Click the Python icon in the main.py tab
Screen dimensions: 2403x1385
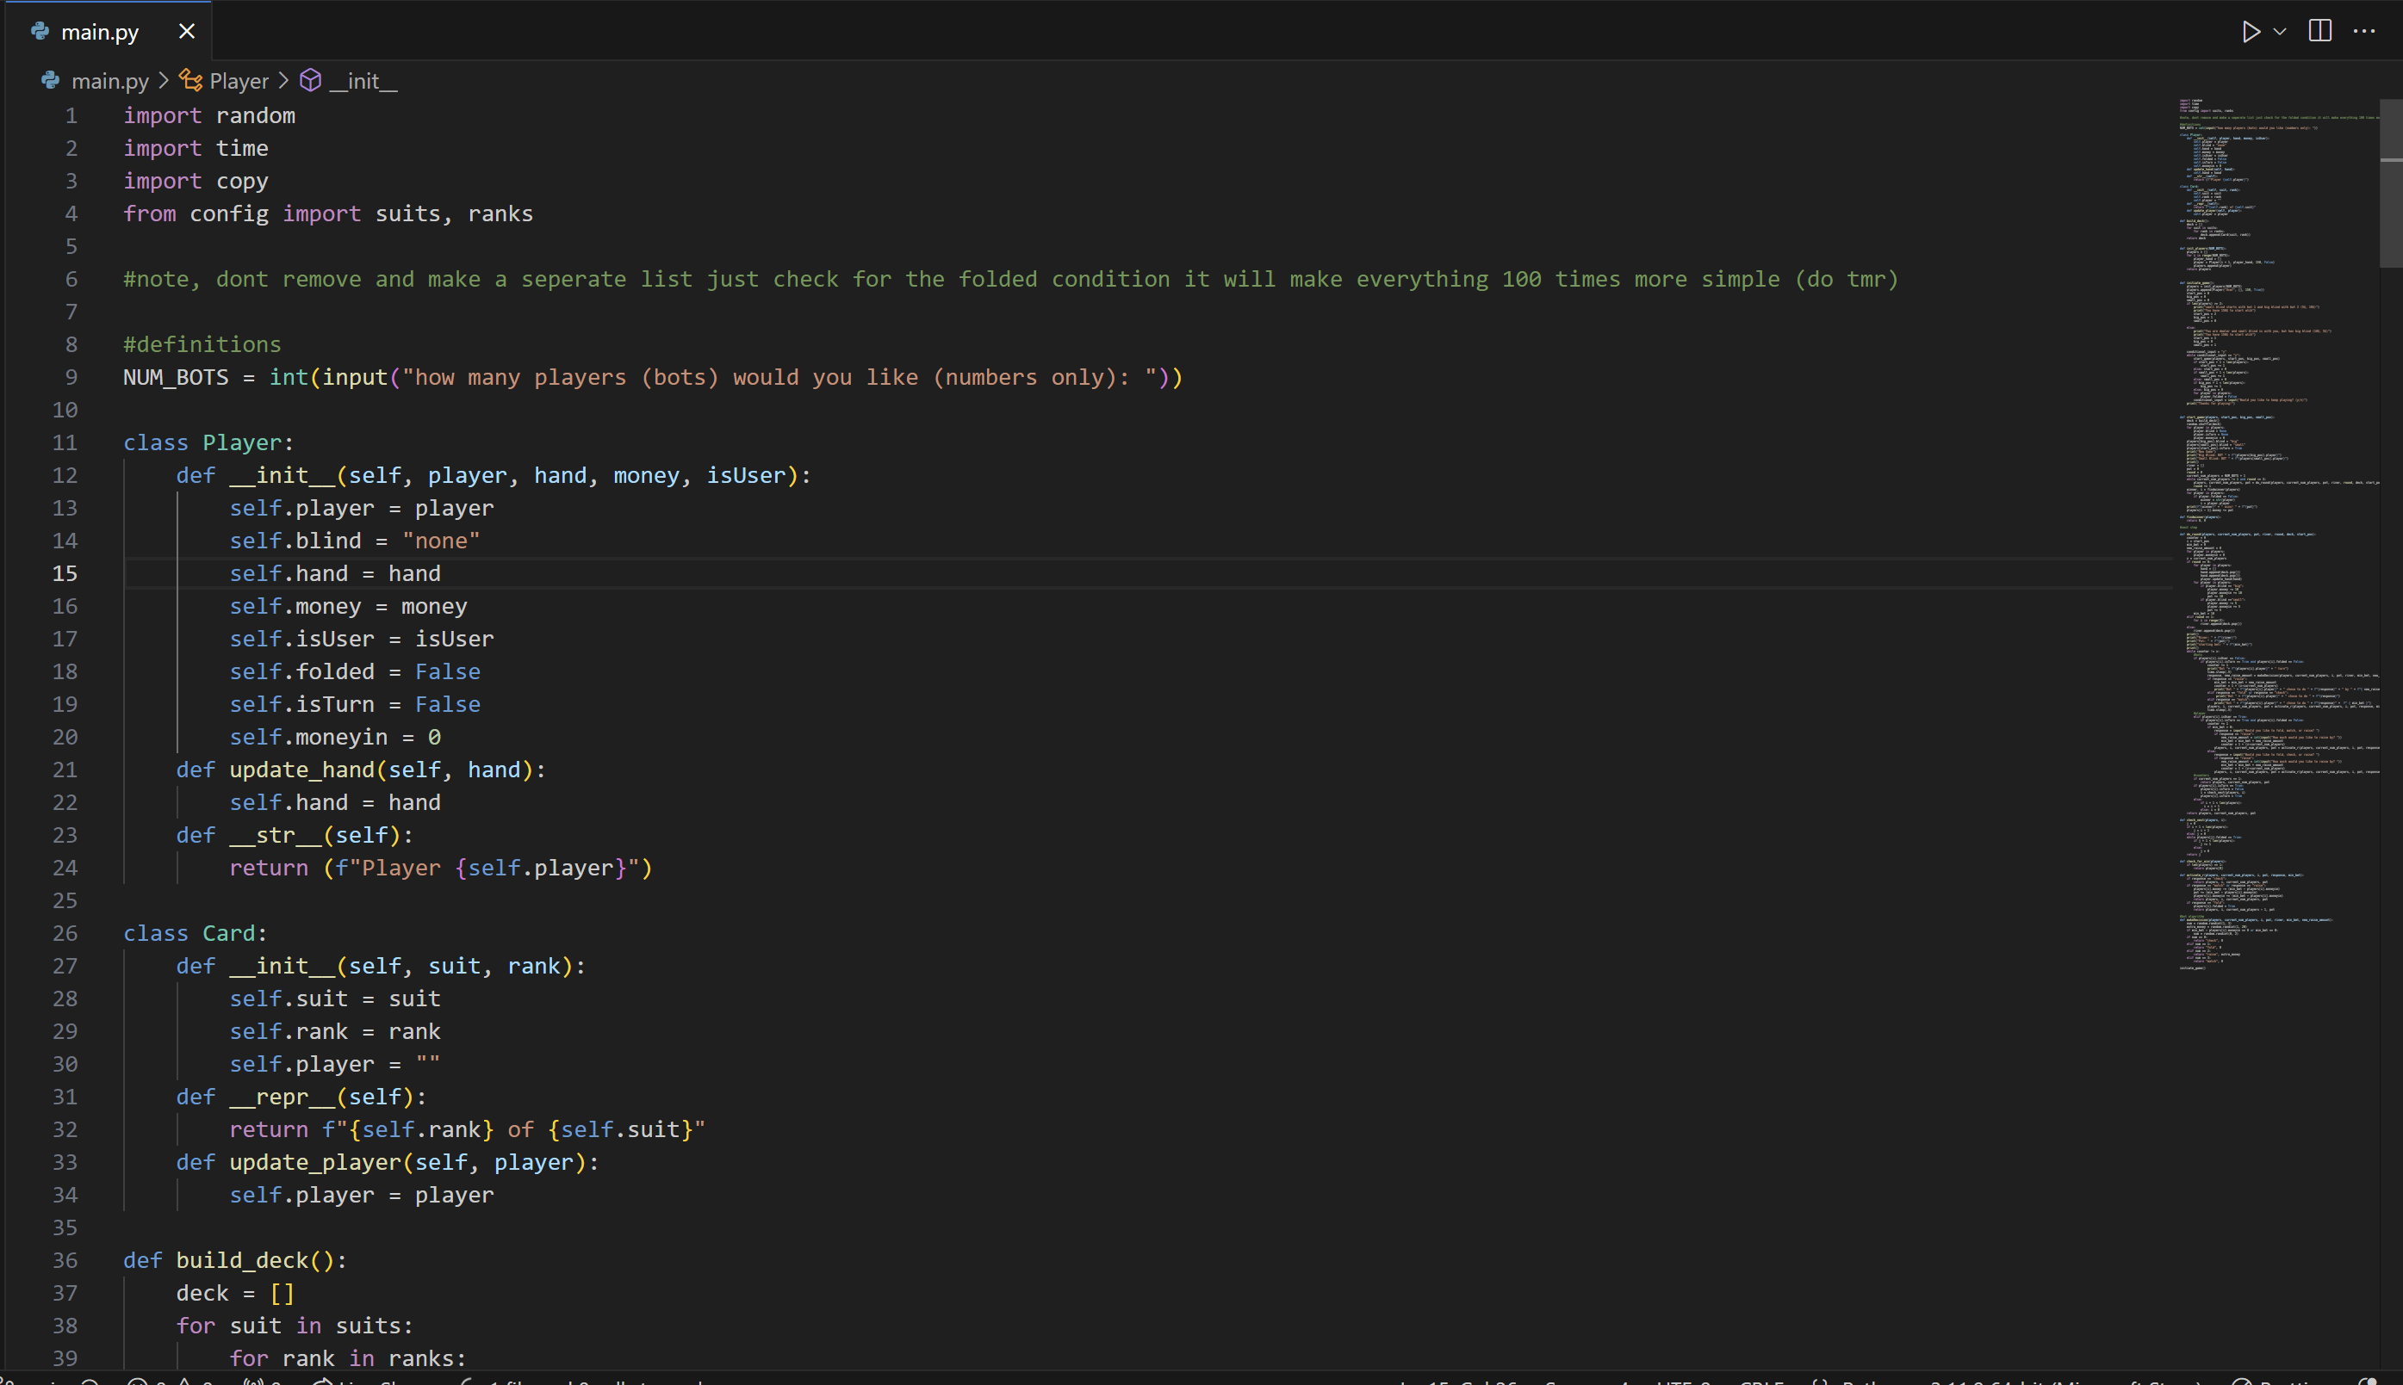[40, 31]
